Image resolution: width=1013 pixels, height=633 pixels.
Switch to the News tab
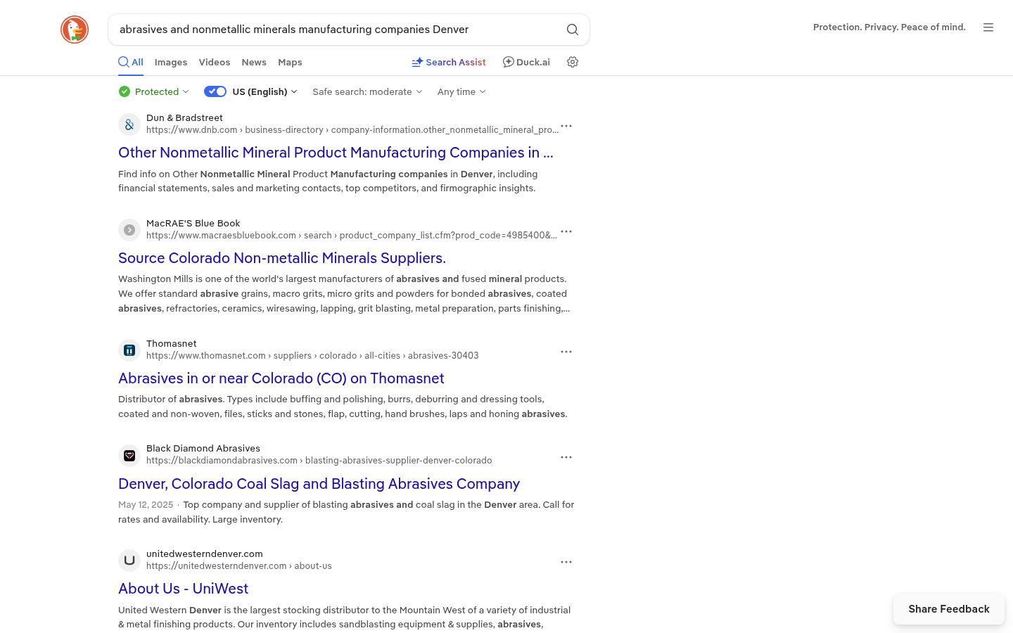(254, 62)
